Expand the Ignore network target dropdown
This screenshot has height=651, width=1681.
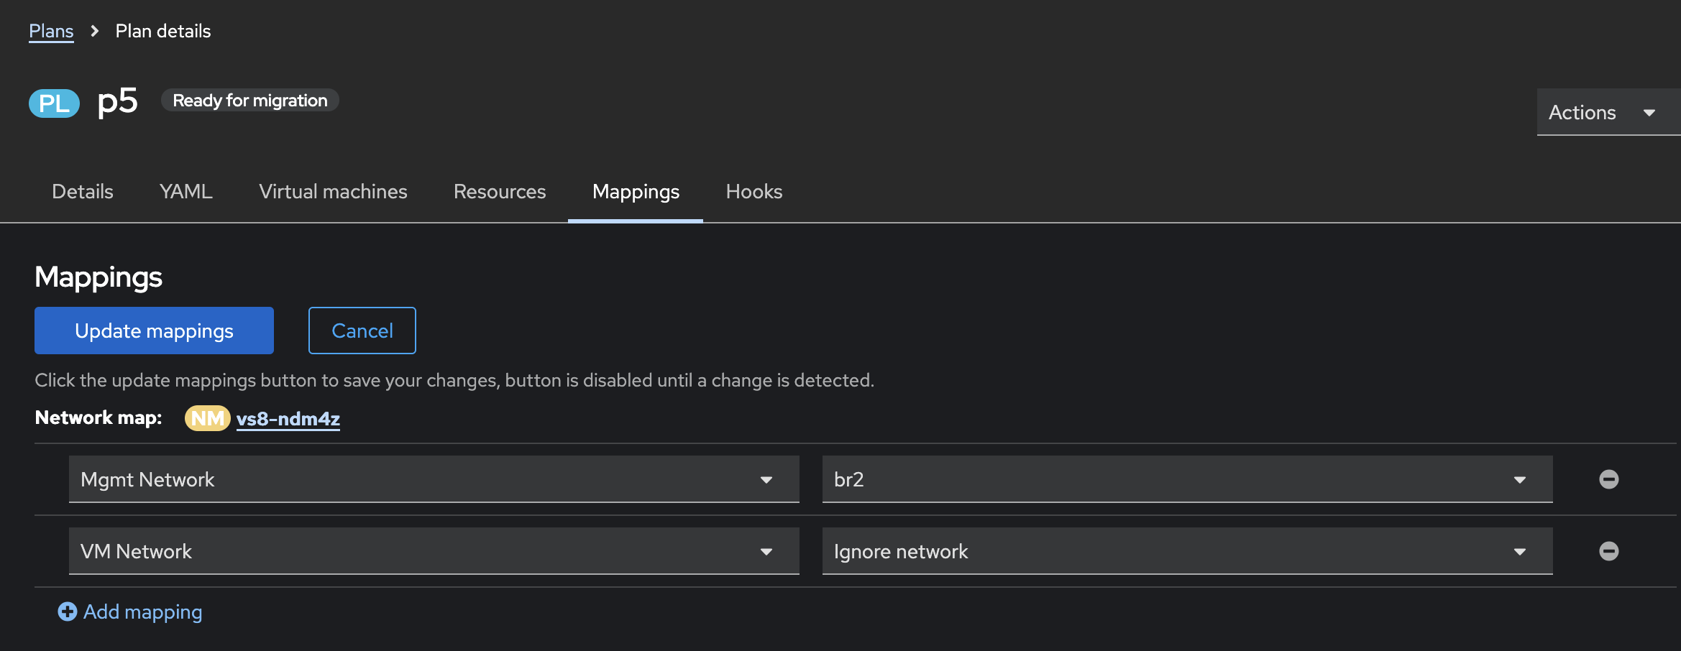(x=1187, y=551)
